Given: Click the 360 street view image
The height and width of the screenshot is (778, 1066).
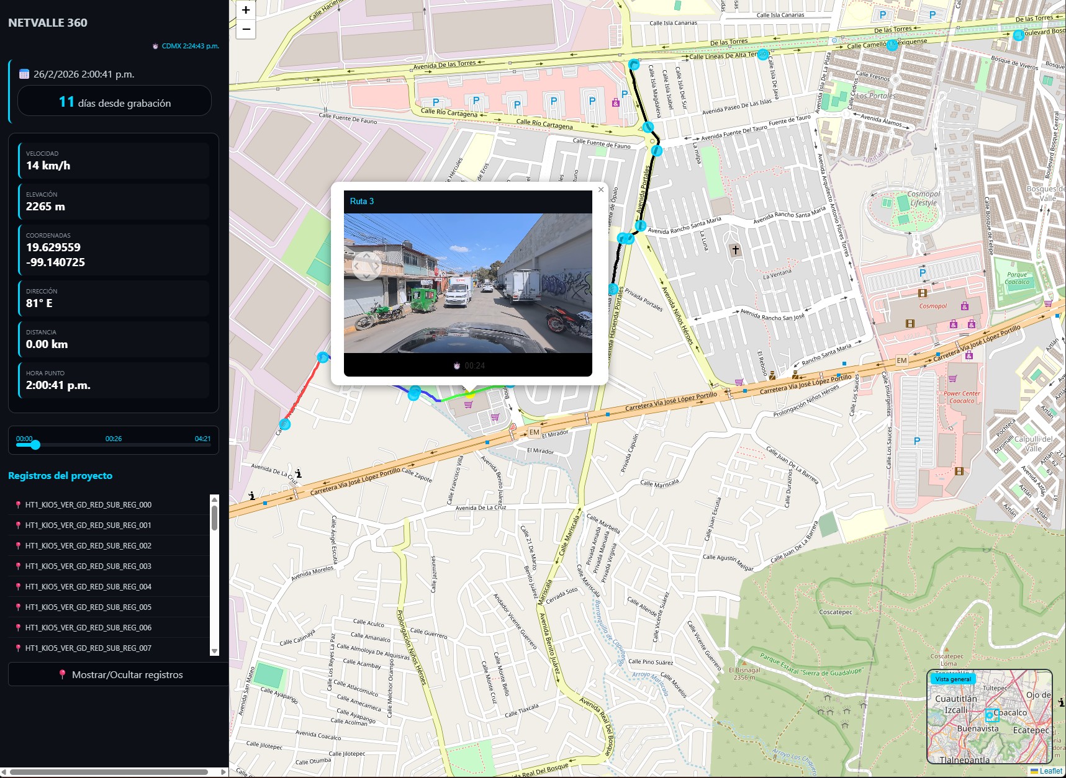Looking at the screenshot, I should [468, 284].
